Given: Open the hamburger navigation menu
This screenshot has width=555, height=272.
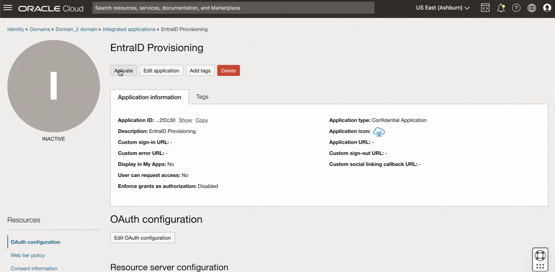Looking at the screenshot, I should (8, 8).
